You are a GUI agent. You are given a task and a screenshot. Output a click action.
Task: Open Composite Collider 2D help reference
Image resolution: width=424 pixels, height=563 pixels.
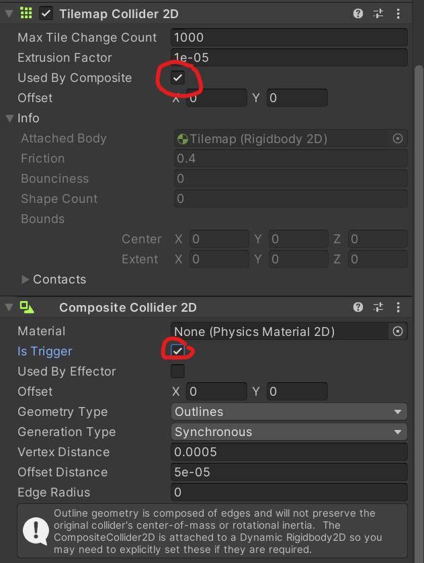357,307
